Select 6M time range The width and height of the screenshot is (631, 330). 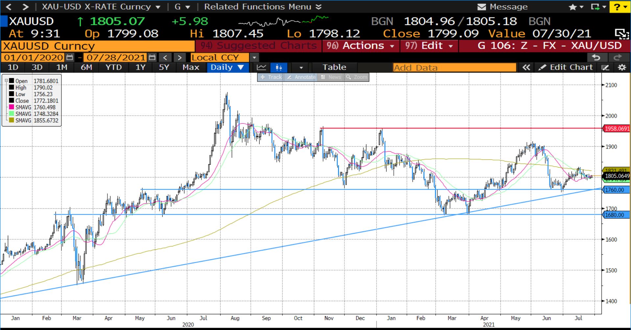(x=86, y=67)
